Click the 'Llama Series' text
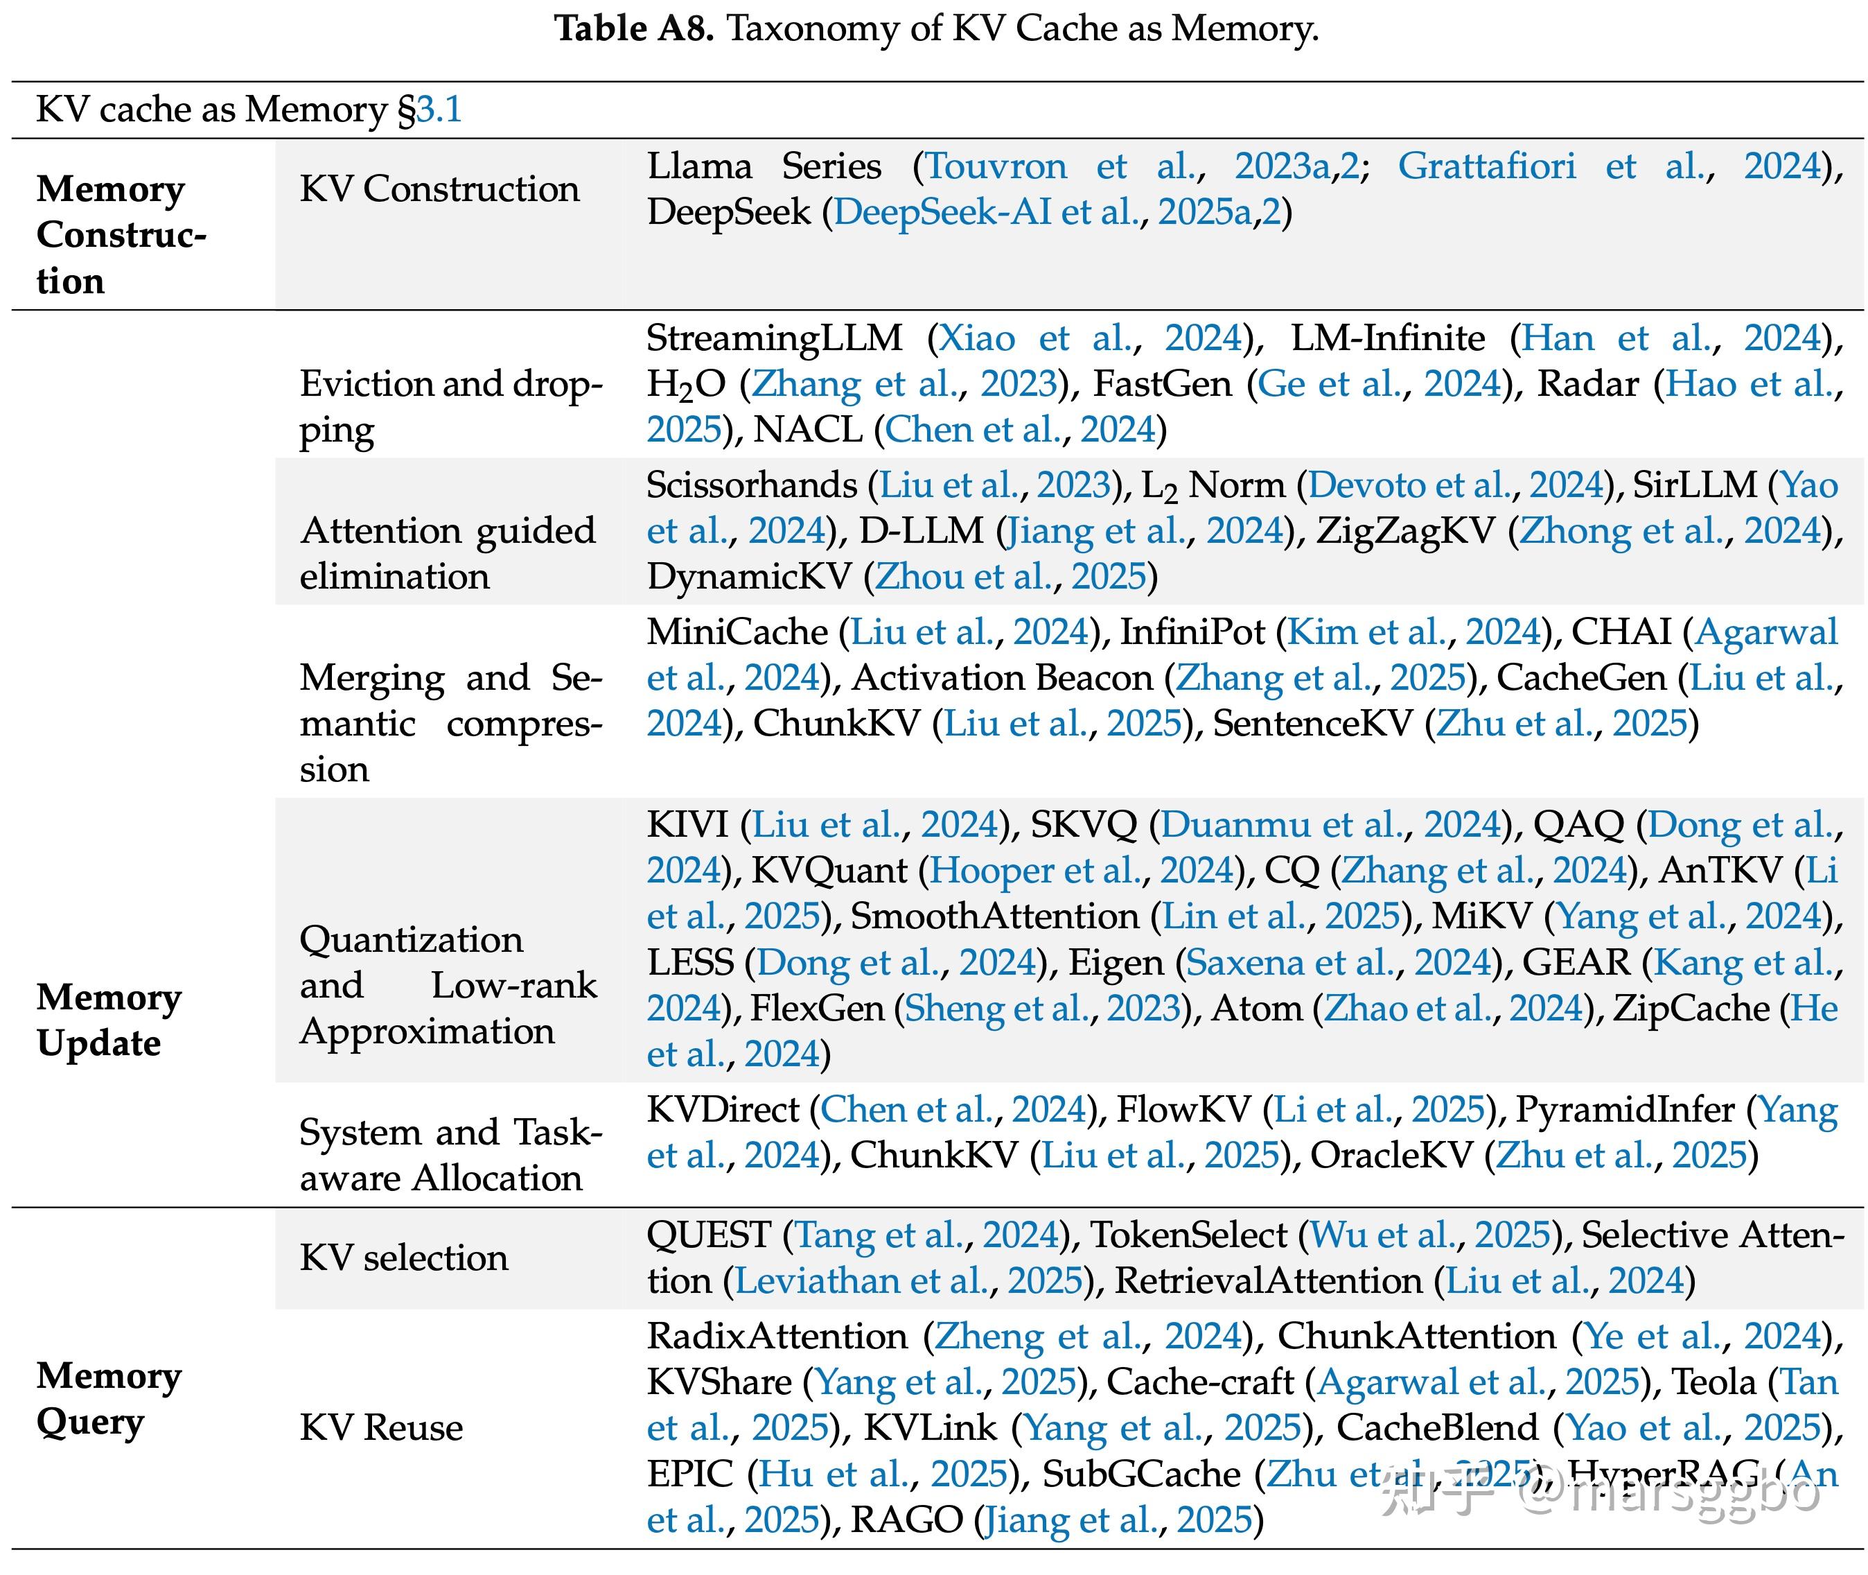This screenshot has width=1868, height=1575. pos(765,166)
